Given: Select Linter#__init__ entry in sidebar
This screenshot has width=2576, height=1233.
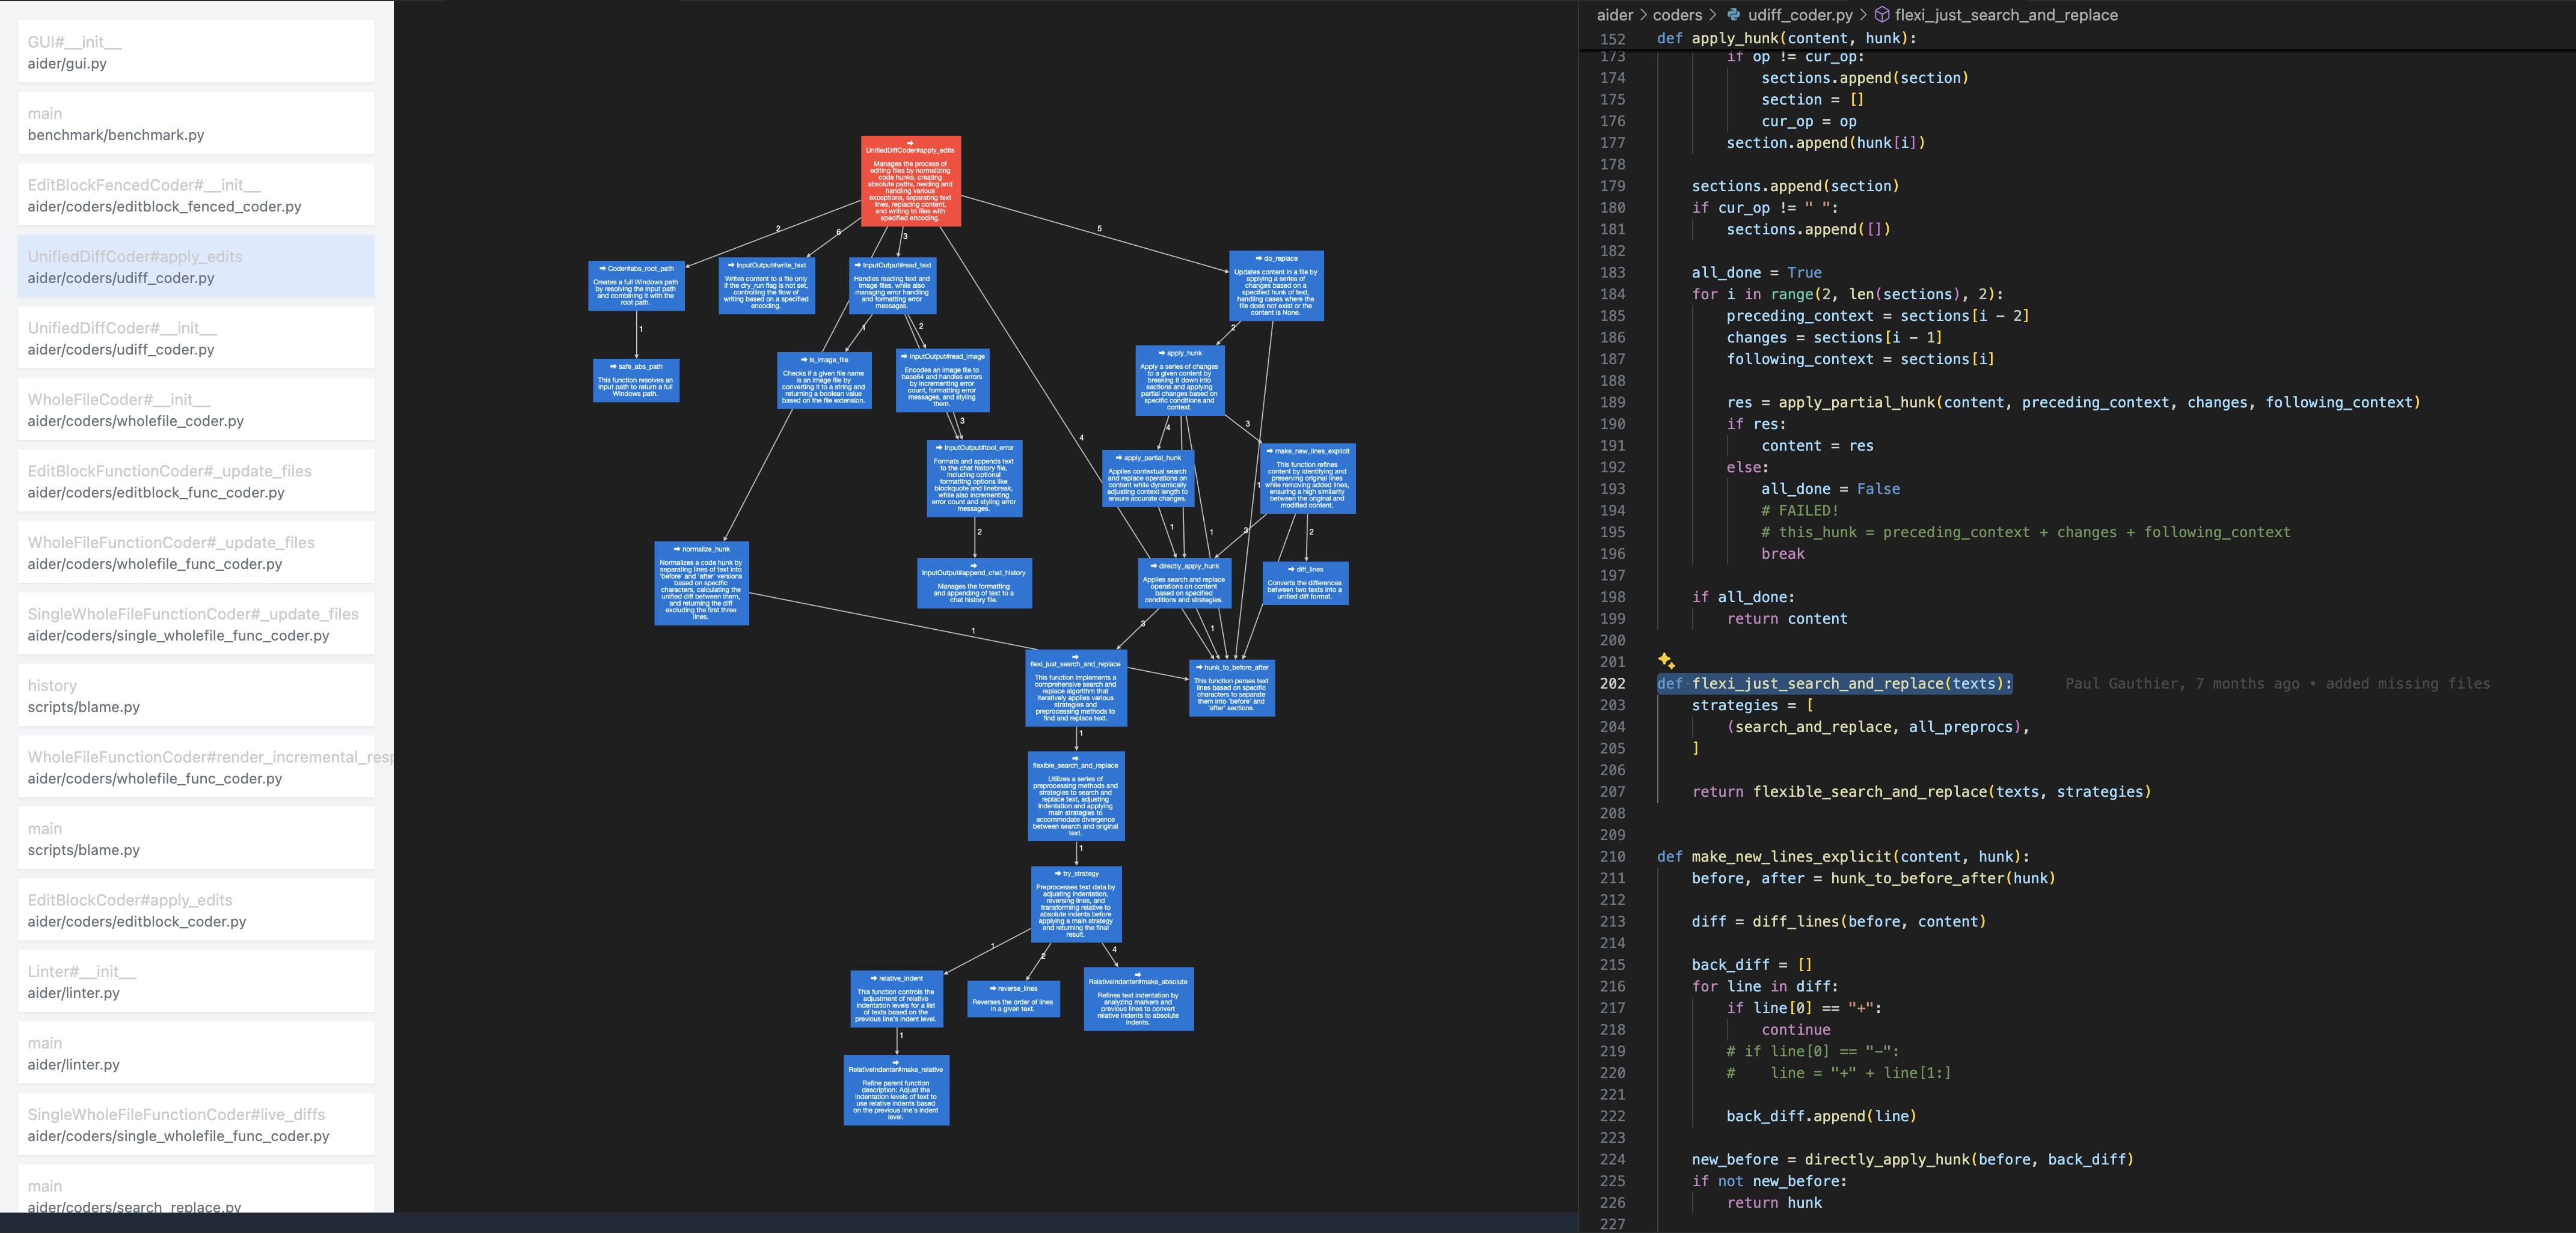Looking at the screenshot, I should [196, 981].
